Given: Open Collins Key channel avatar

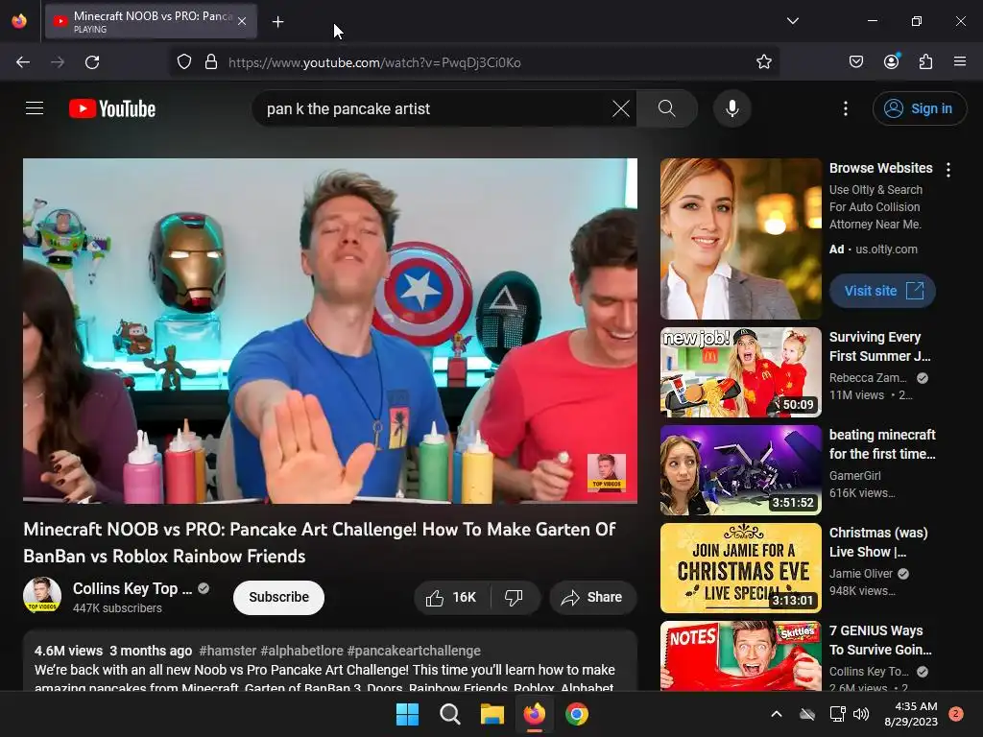Looking at the screenshot, I should click(42, 595).
